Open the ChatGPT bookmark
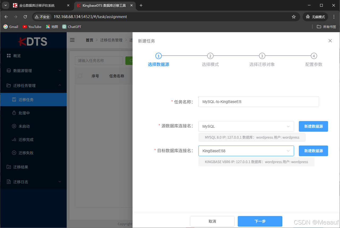Viewport: 340px width, 228px height. pyautogui.click(x=72, y=27)
